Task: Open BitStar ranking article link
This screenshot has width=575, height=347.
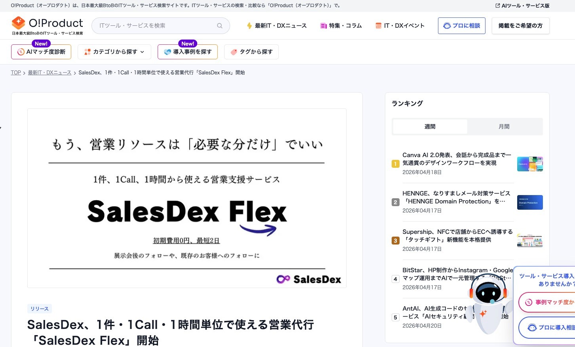Action: [457, 274]
